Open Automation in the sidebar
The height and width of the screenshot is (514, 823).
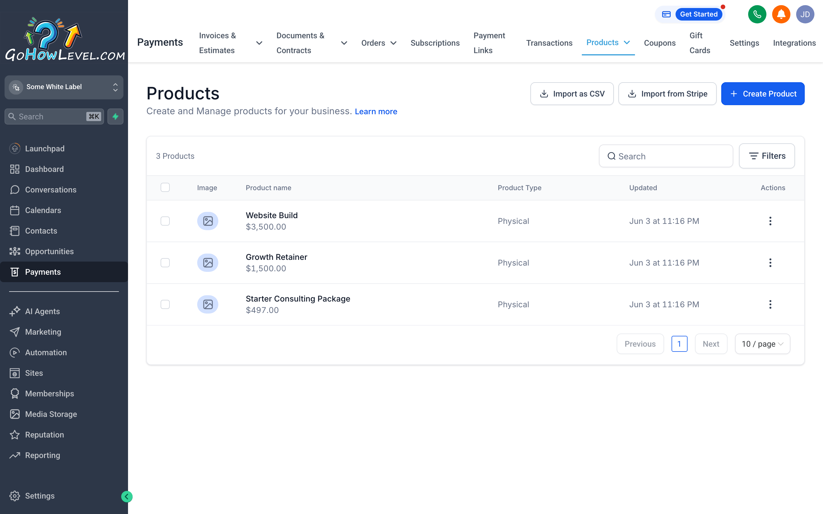coord(64,353)
